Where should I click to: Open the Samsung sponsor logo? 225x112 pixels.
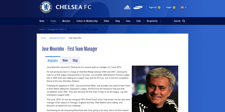tap(138, 8)
